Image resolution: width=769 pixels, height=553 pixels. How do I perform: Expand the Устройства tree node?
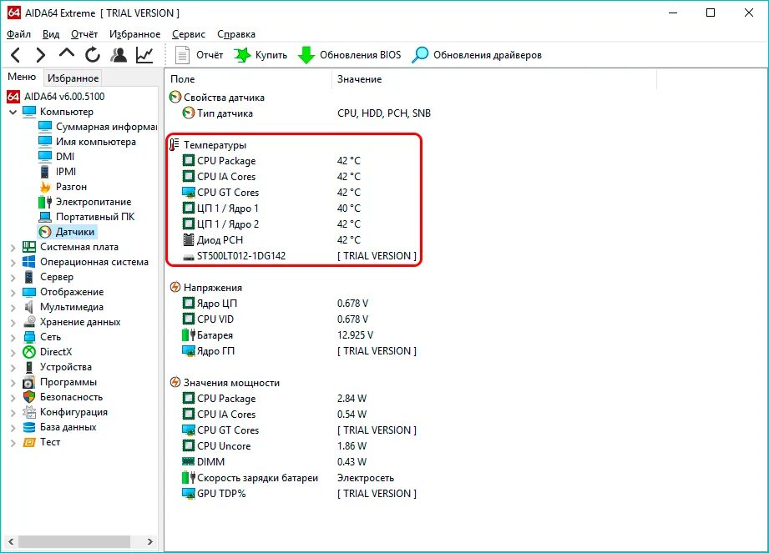[13, 367]
